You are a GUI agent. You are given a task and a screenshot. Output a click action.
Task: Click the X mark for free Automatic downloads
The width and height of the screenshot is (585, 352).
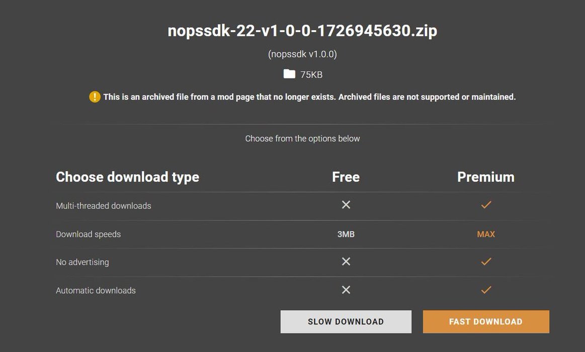coord(346,290)
